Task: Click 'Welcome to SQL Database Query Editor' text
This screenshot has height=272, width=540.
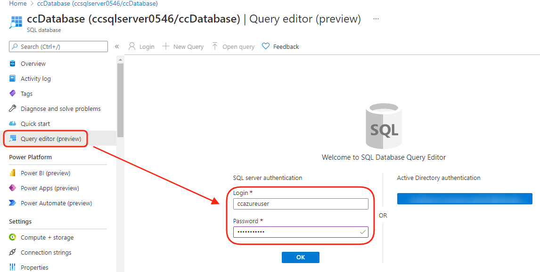Action: (384, 157)
